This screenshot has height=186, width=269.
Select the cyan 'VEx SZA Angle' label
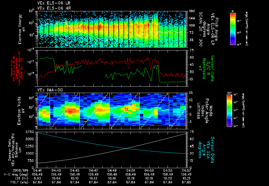pos(206,150)
